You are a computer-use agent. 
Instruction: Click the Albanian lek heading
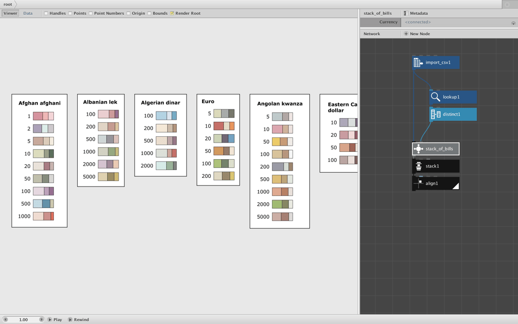click(100, 102)
